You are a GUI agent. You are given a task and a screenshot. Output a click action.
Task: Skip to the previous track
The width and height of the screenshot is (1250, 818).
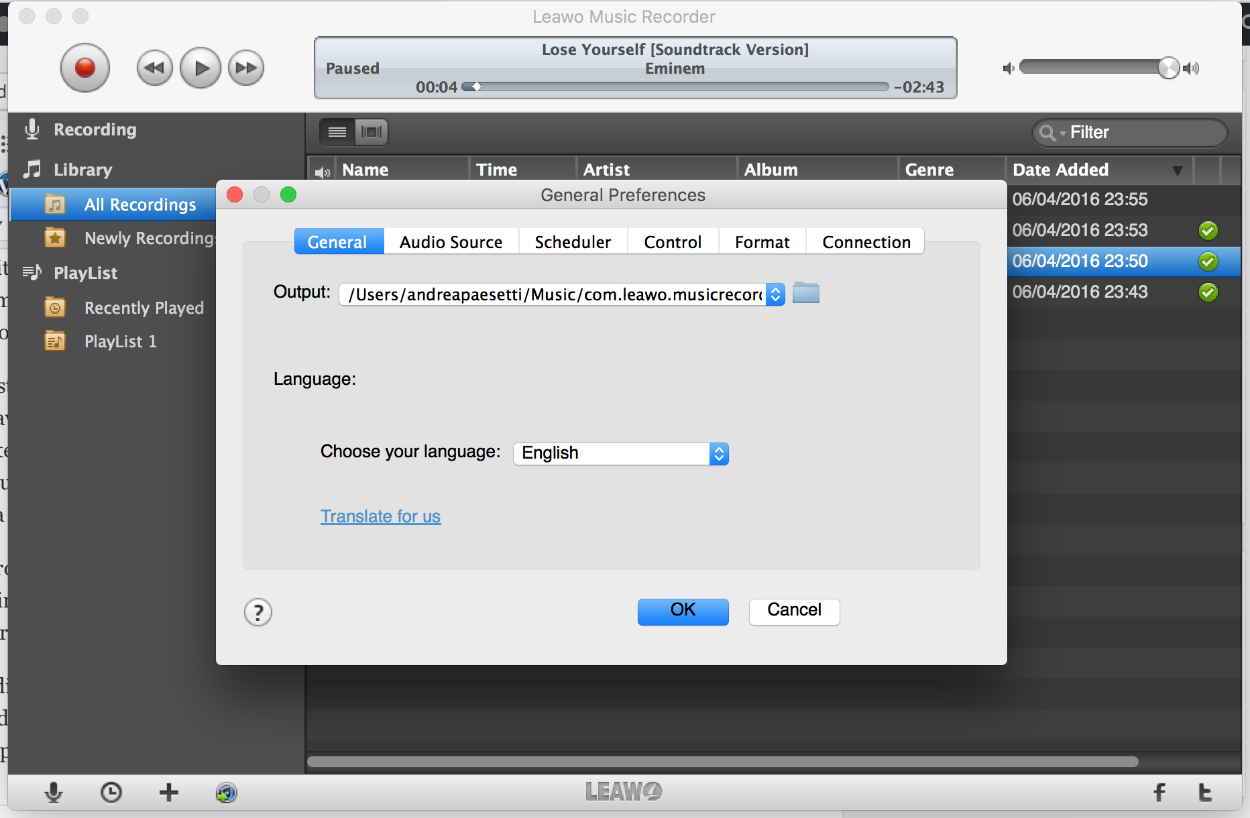click(154, 68)
